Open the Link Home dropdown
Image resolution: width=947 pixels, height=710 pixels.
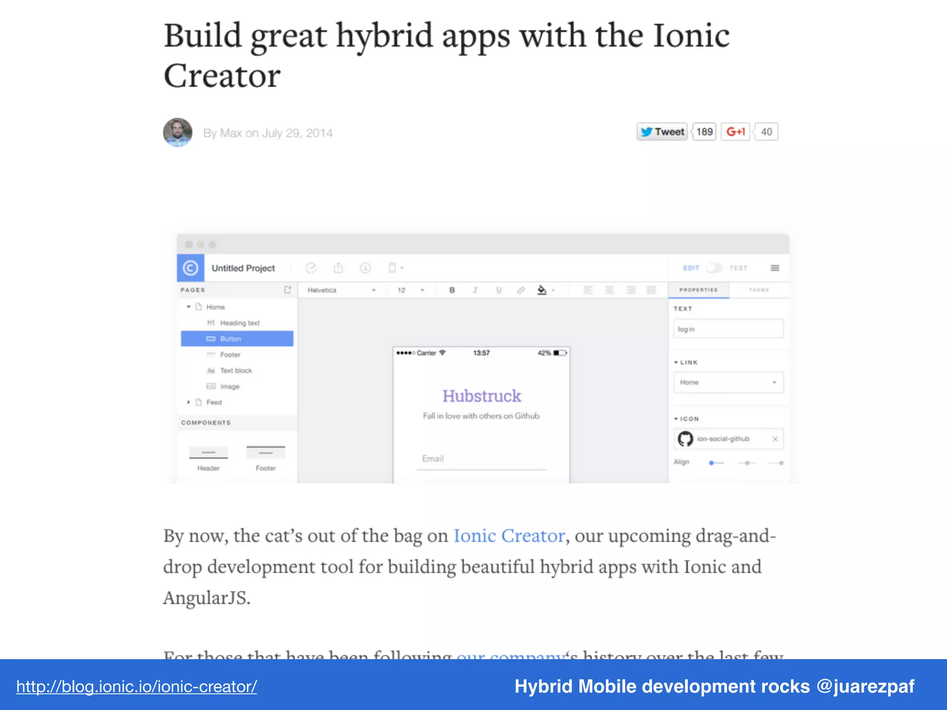(728, 383)
